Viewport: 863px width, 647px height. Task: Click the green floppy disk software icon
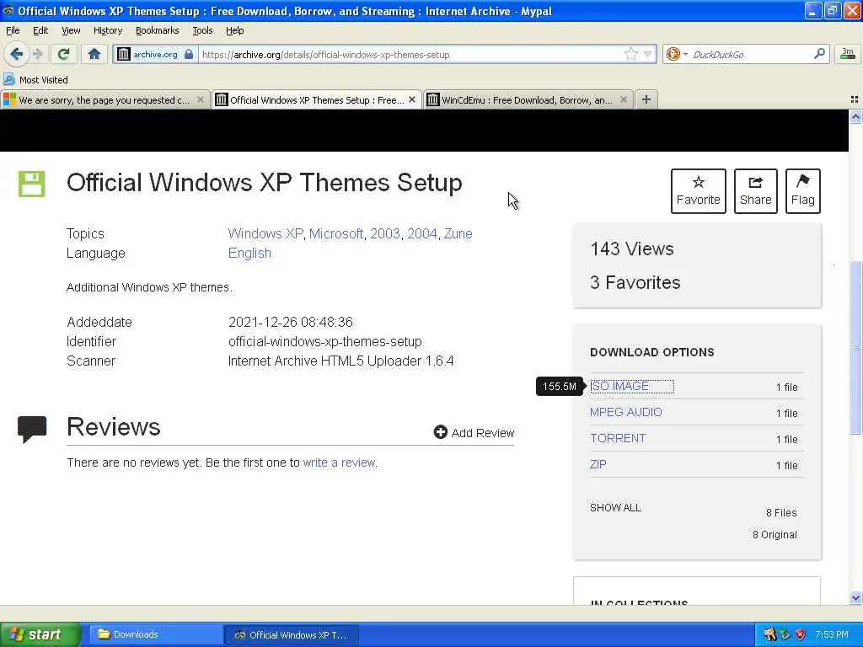[x=32, y=184]
